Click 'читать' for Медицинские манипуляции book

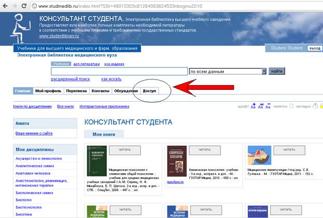(289, 150)
